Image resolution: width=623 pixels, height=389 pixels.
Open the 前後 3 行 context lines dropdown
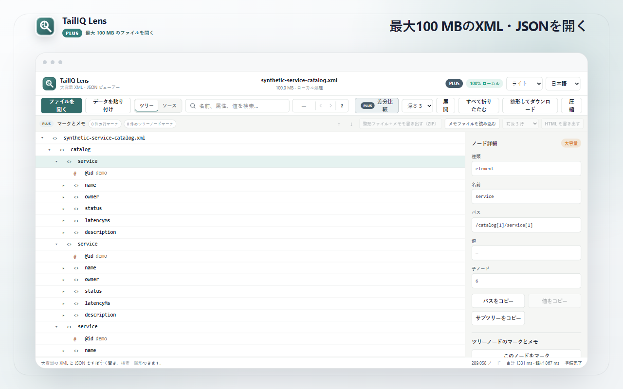pos(520,124)
